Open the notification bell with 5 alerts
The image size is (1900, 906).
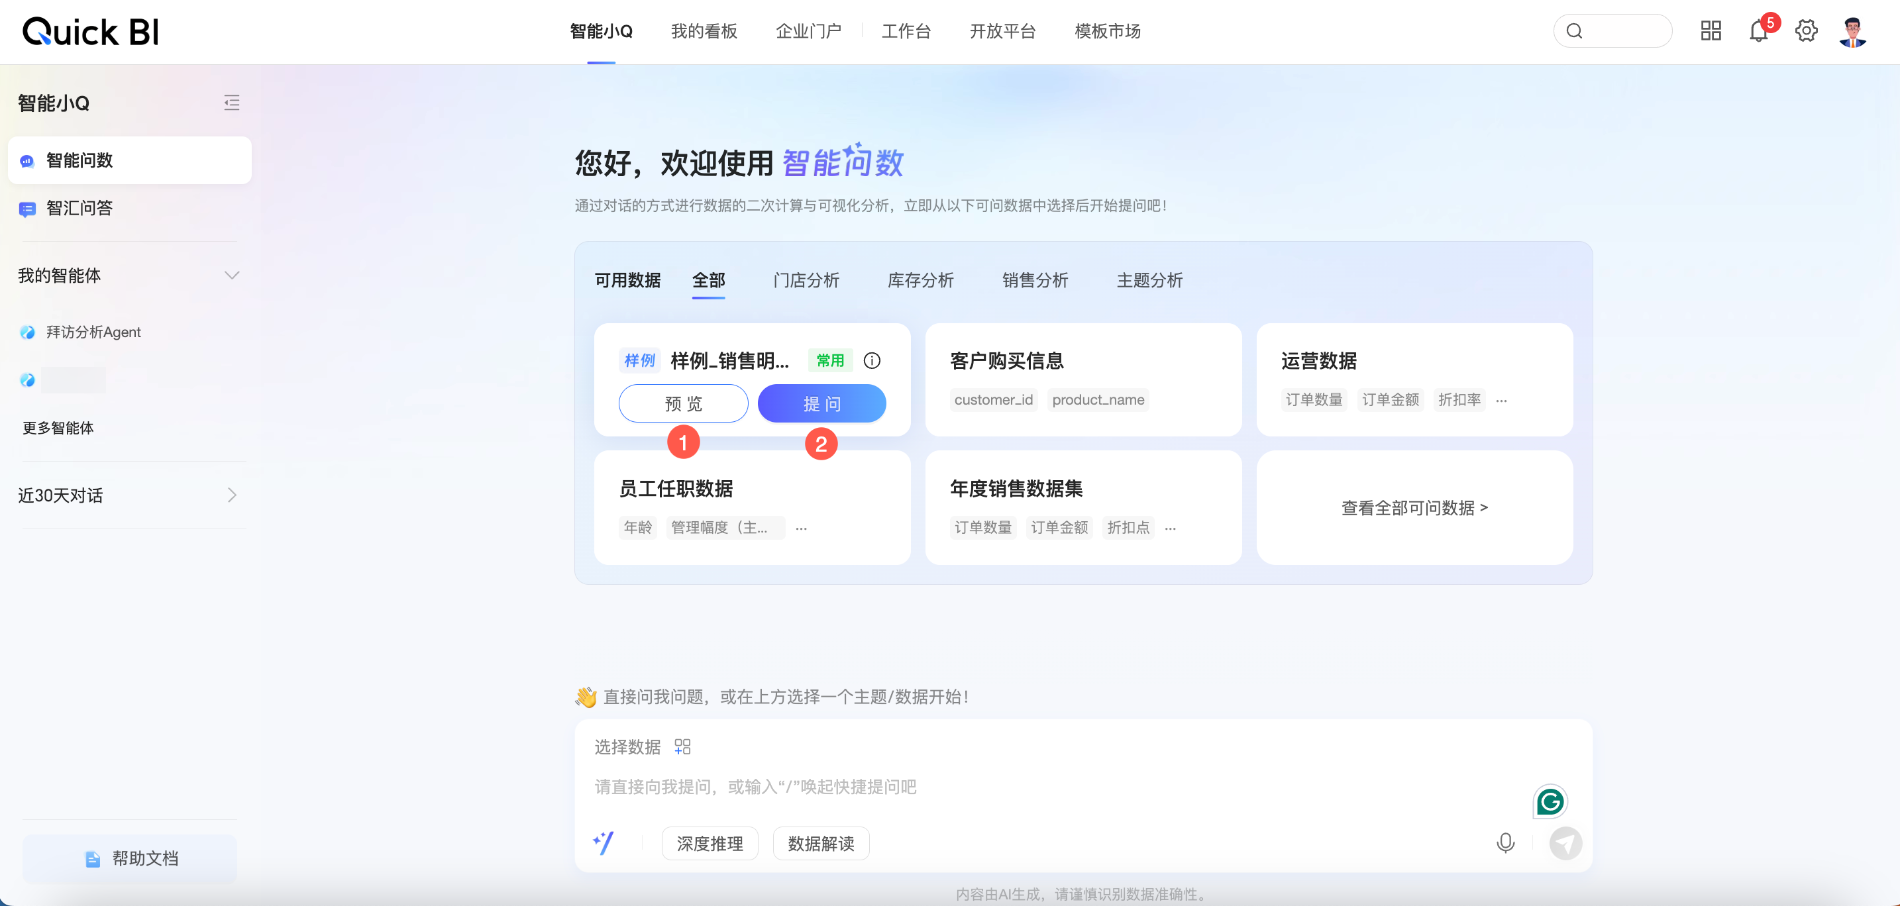[x=1758, y=32]
